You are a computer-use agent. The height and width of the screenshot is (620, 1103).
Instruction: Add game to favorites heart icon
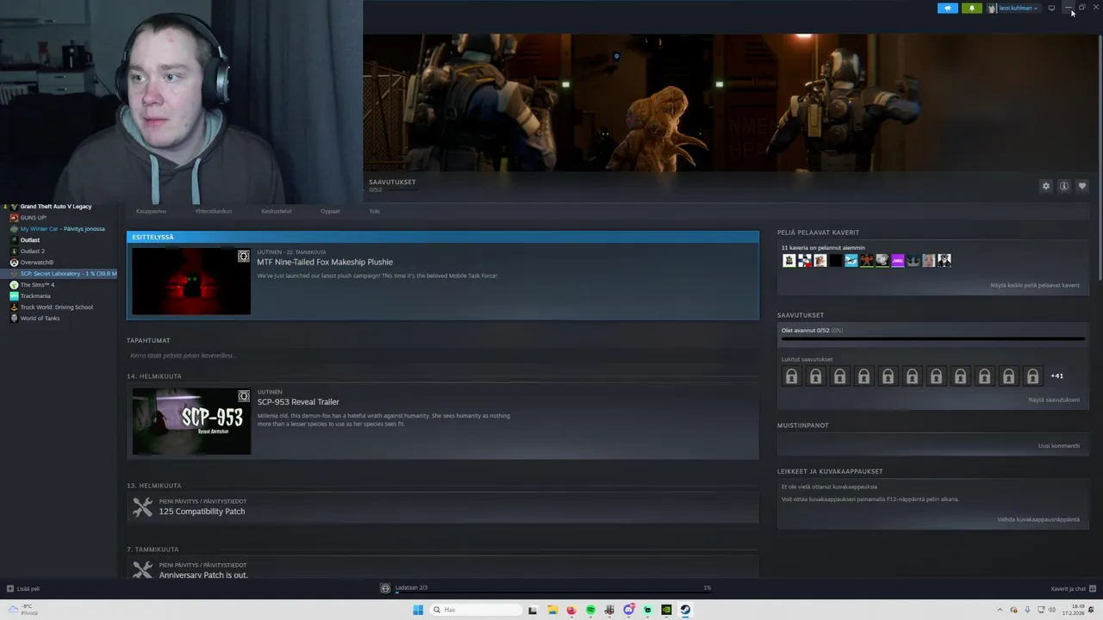pos(1082,186)
